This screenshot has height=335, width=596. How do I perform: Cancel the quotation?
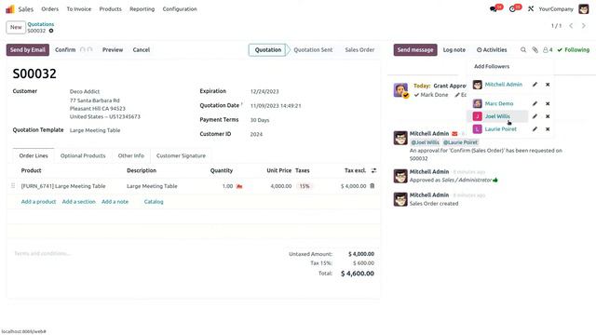coord(141,49)
